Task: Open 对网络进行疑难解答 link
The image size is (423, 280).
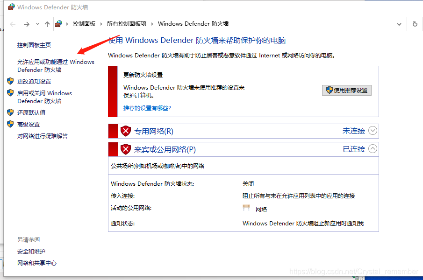Action: (43, 136)
